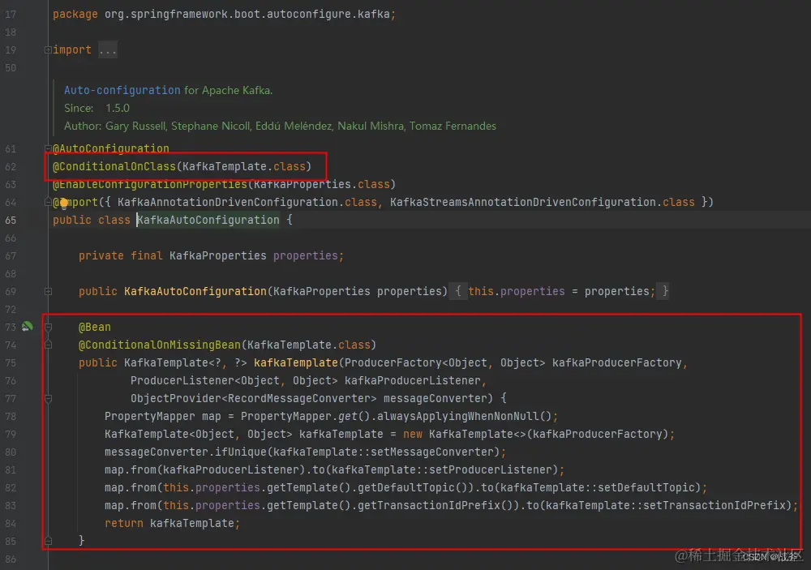Screen dimensions: 811x570
Task: Expand the folded constructor at line 69
Action: pos(48,291)
